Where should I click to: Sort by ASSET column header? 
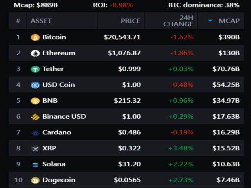coord(41,21)
